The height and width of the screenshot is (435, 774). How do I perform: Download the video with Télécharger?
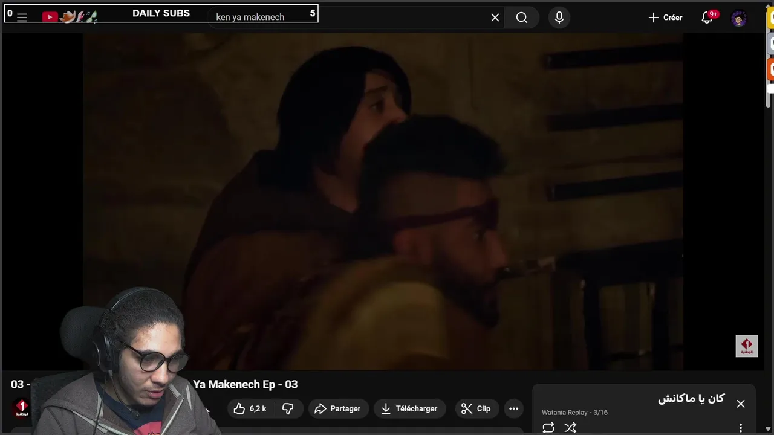coord(410,408)
